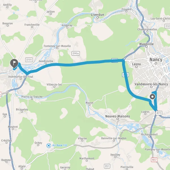Select the D191 road shield

(x=29, y=60)
